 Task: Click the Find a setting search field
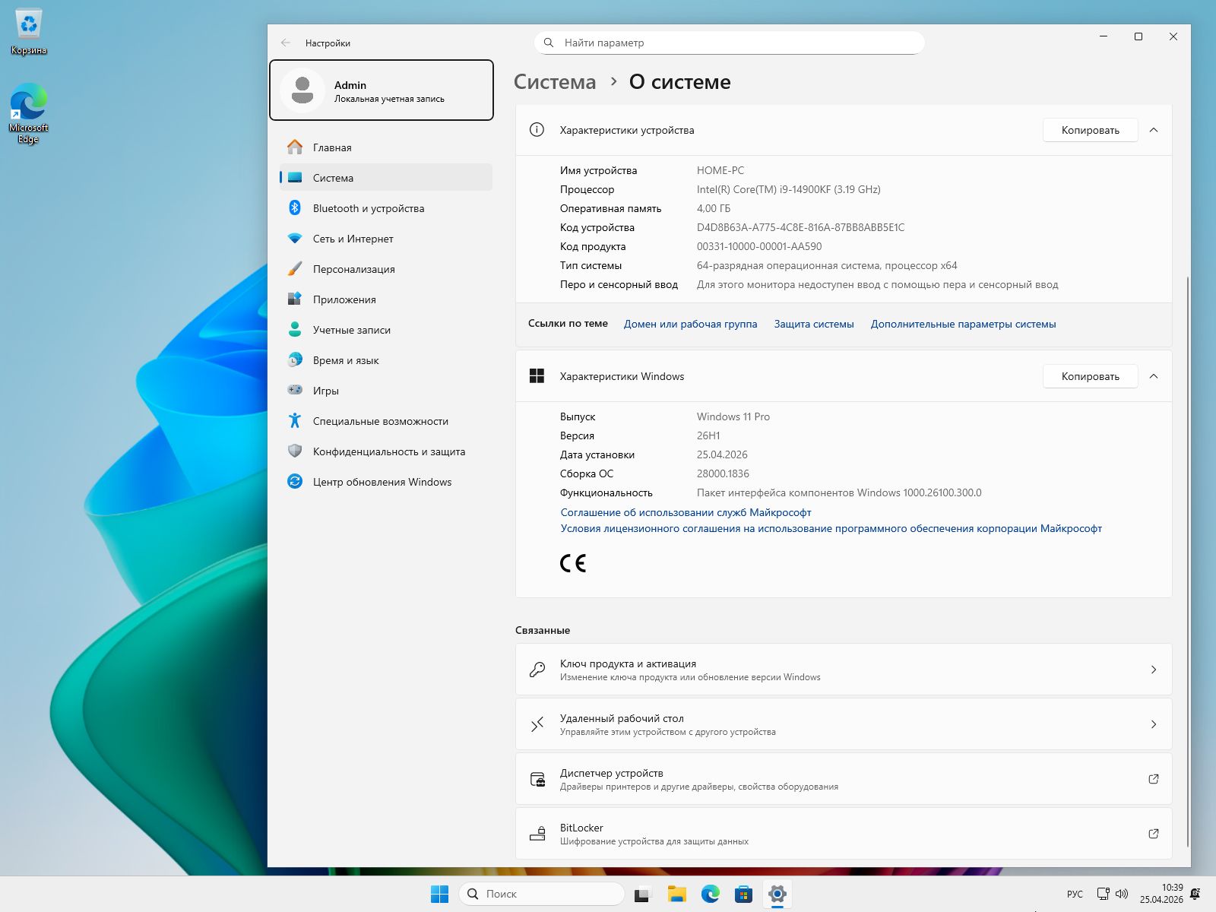[730, 43]
